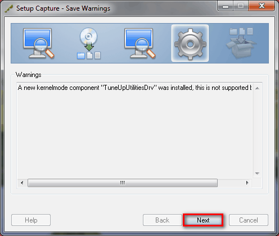Click the first prescan monitor magnifier icon

(x=39, y=43)
